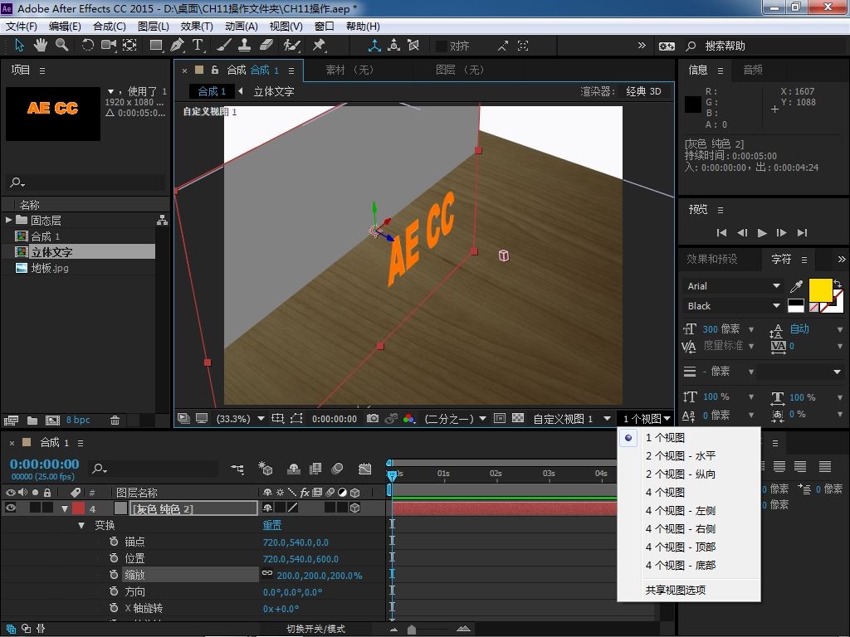Toggle the 3D layer switch for layer 4
850x637 pixels.
pyautogui.click(x=355, y=508)
